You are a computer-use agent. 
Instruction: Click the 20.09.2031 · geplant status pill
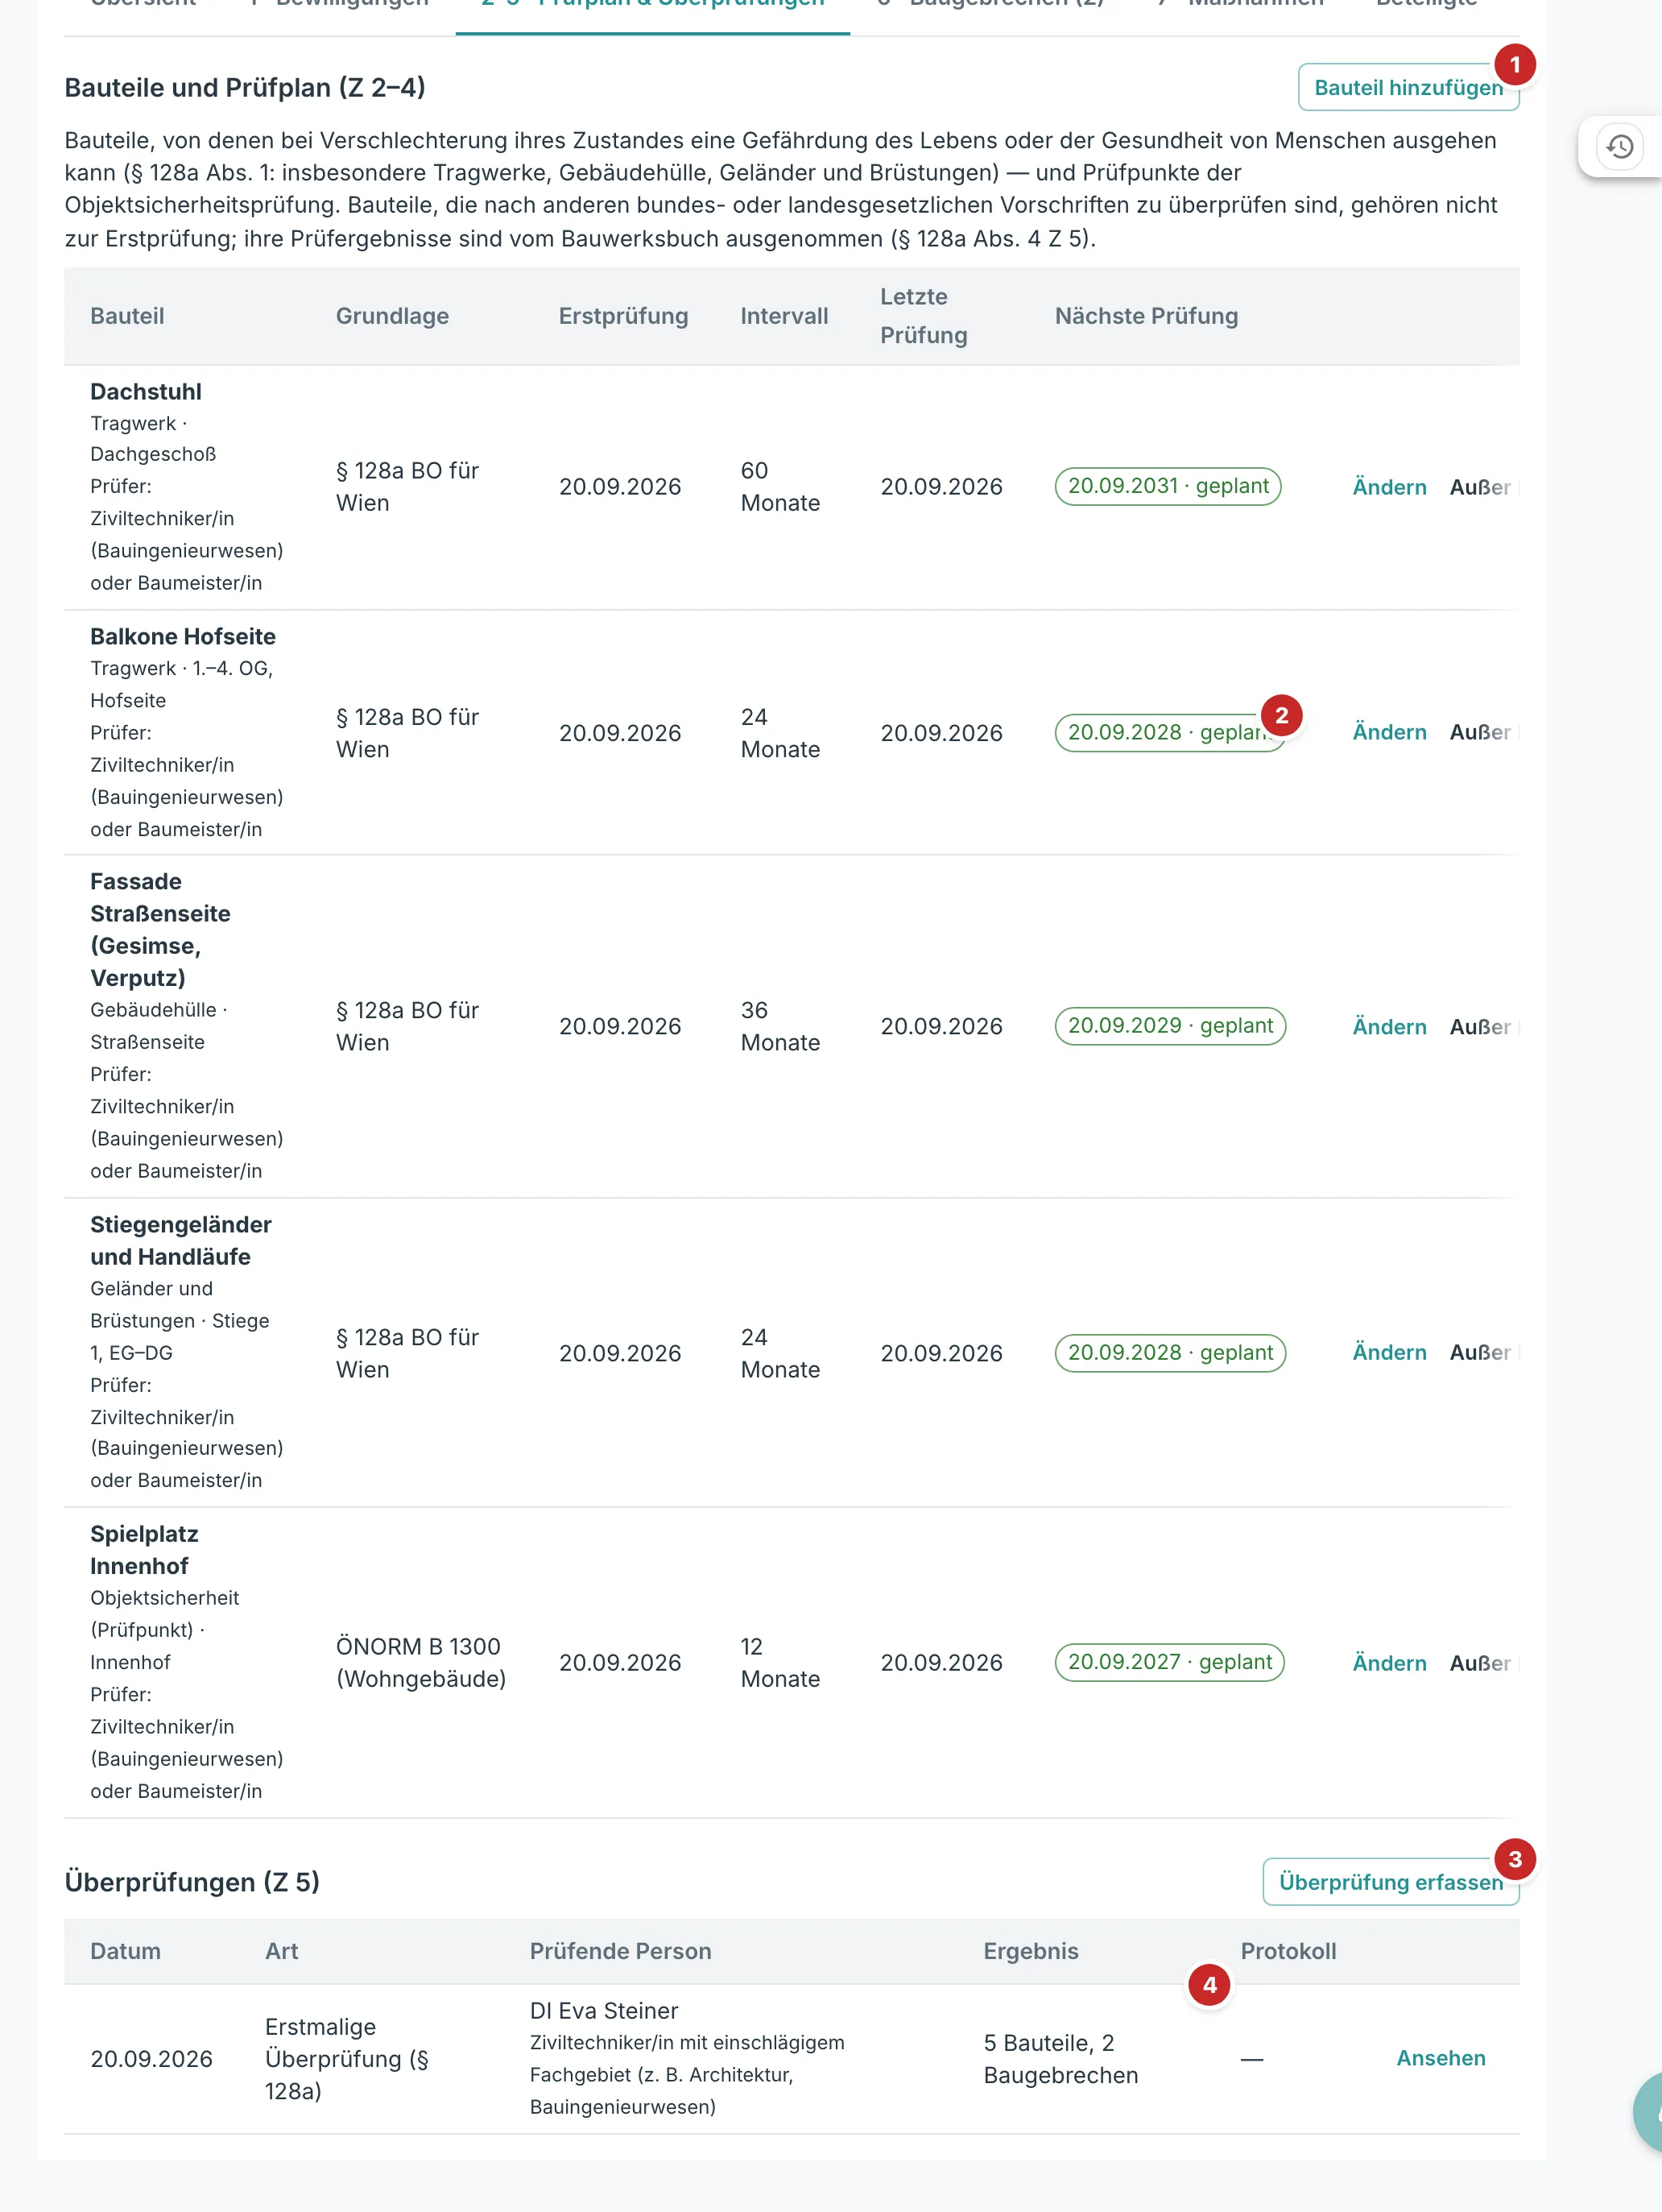tap(1168, 486)
